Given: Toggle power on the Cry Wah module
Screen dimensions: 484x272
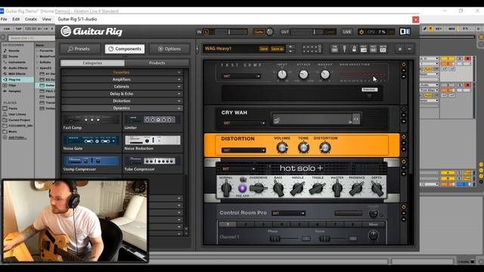Looking at the screenshot, I should coord(403,109).
